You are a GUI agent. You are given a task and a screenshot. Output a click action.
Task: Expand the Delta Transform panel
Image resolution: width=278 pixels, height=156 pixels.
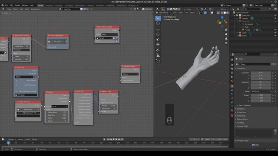(x=245, y=105)
